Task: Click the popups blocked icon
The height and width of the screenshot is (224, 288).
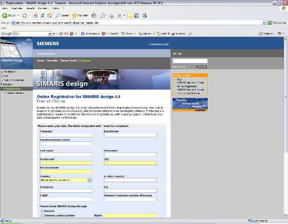Action: [x=103, y=34]
